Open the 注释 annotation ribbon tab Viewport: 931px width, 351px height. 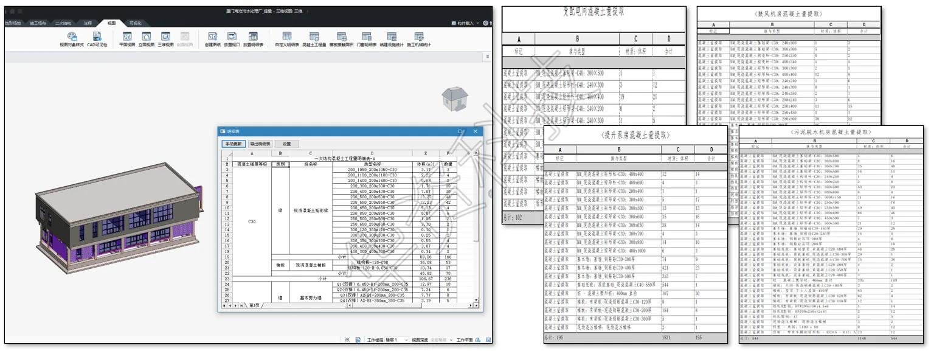click(x=88, y=23)
